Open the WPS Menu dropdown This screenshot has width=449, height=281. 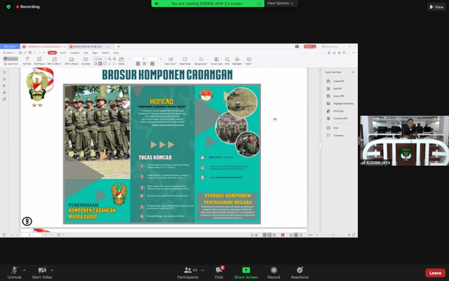point(8,53)
